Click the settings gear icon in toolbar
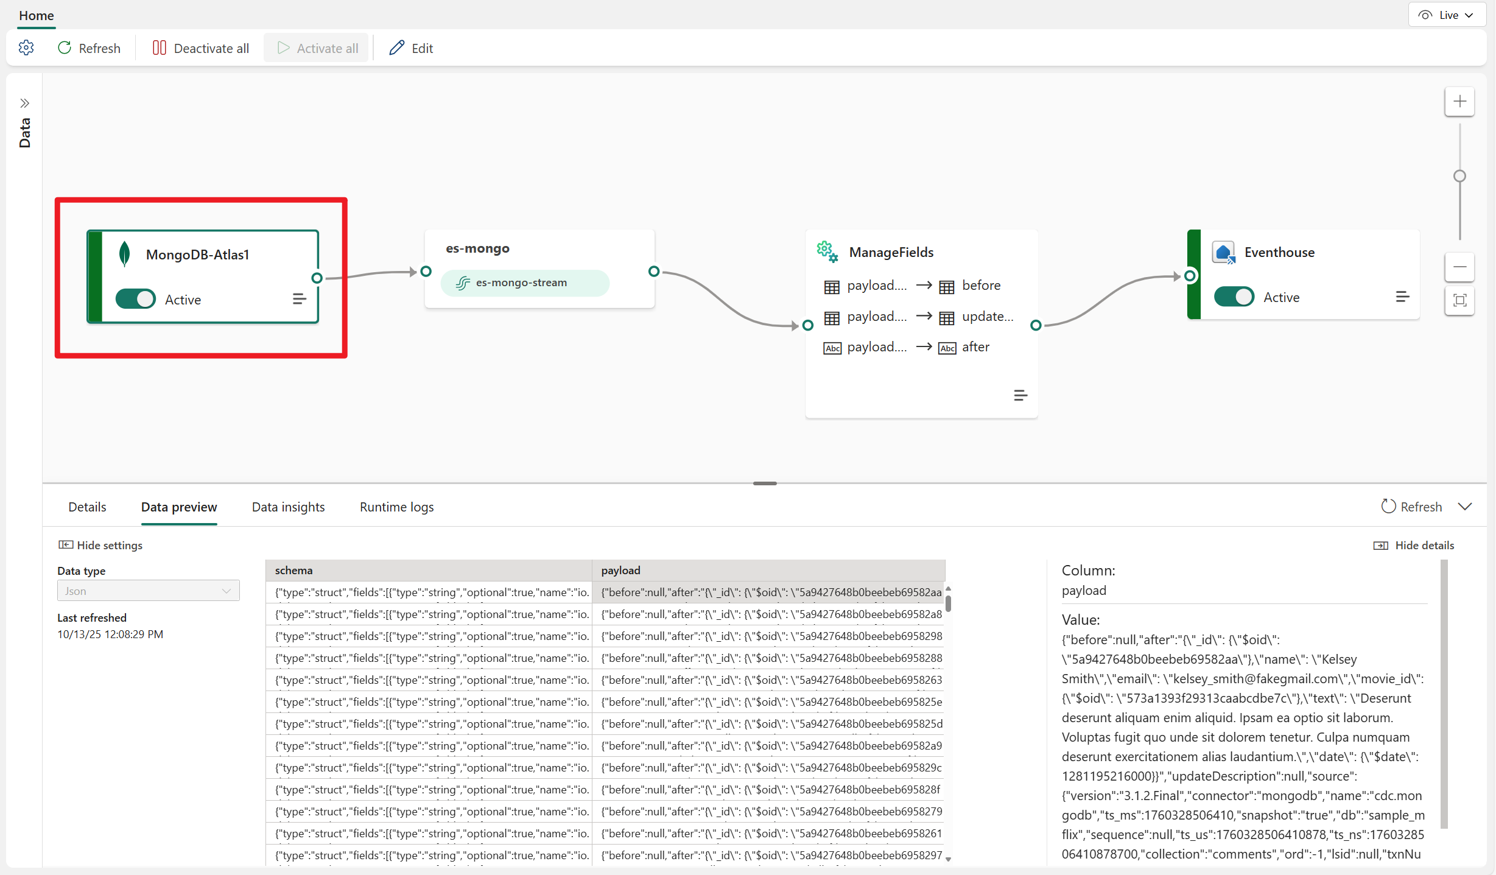 pyautogui.click(x=26, y=47)
